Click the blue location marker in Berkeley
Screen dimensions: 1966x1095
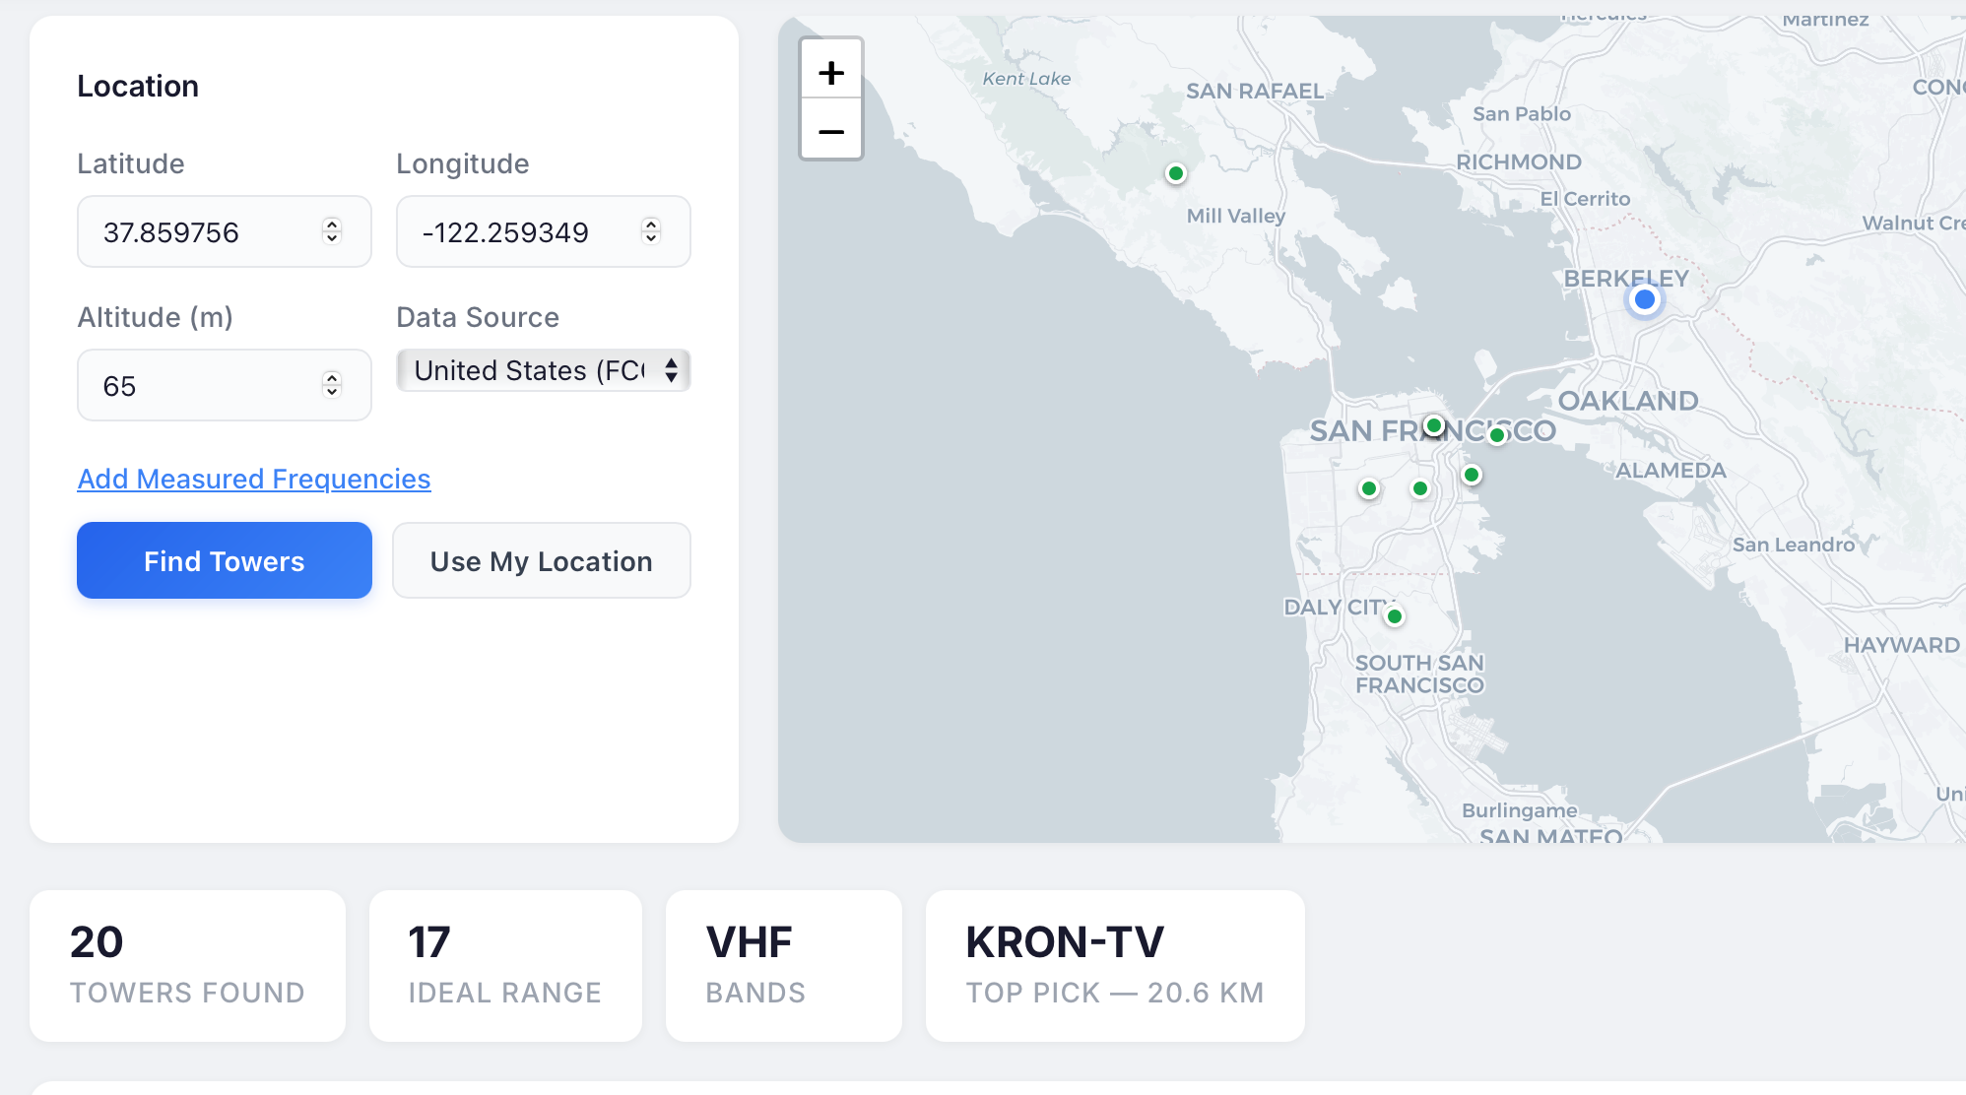1644,298
